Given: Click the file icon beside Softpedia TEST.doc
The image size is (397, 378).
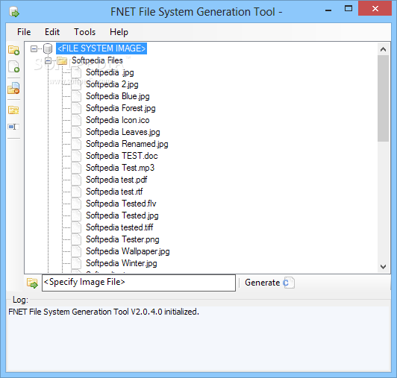Looking at the screenshot, I should click(x=76, y=156).
